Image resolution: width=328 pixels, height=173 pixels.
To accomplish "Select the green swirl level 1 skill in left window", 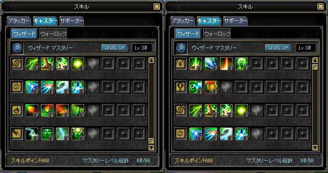I will click(78, 64).
